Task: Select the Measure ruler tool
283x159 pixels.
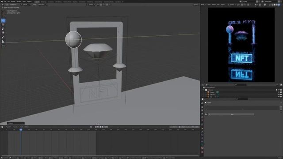Action: (x=3, y=42)
